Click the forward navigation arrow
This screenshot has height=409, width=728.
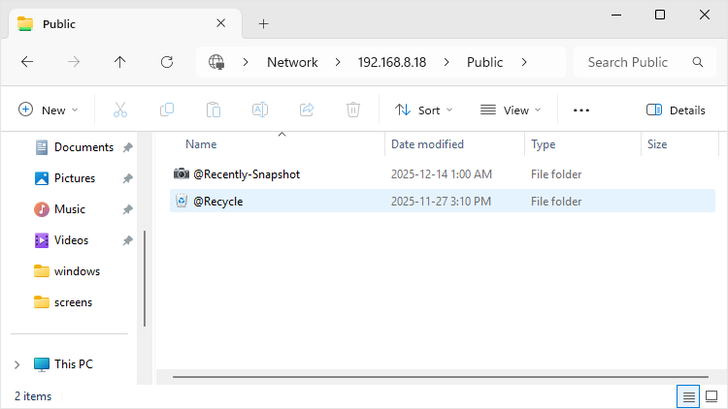(74, 62)
